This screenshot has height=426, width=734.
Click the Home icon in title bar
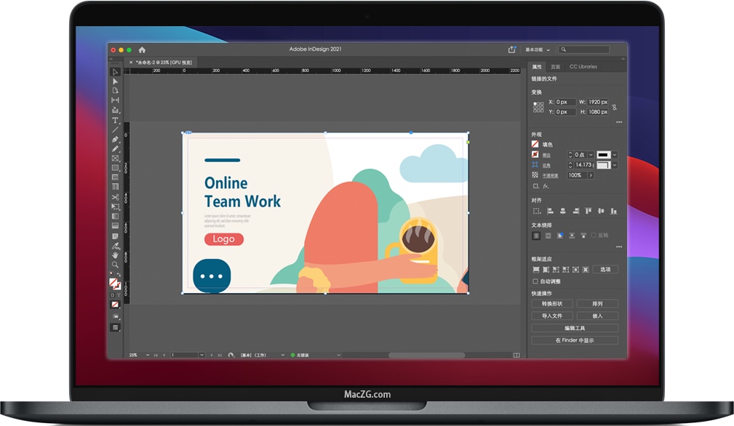click(x=142, y=49)
